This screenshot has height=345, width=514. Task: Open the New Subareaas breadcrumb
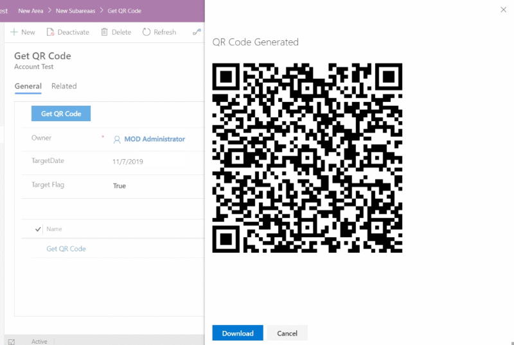[75, 11]
